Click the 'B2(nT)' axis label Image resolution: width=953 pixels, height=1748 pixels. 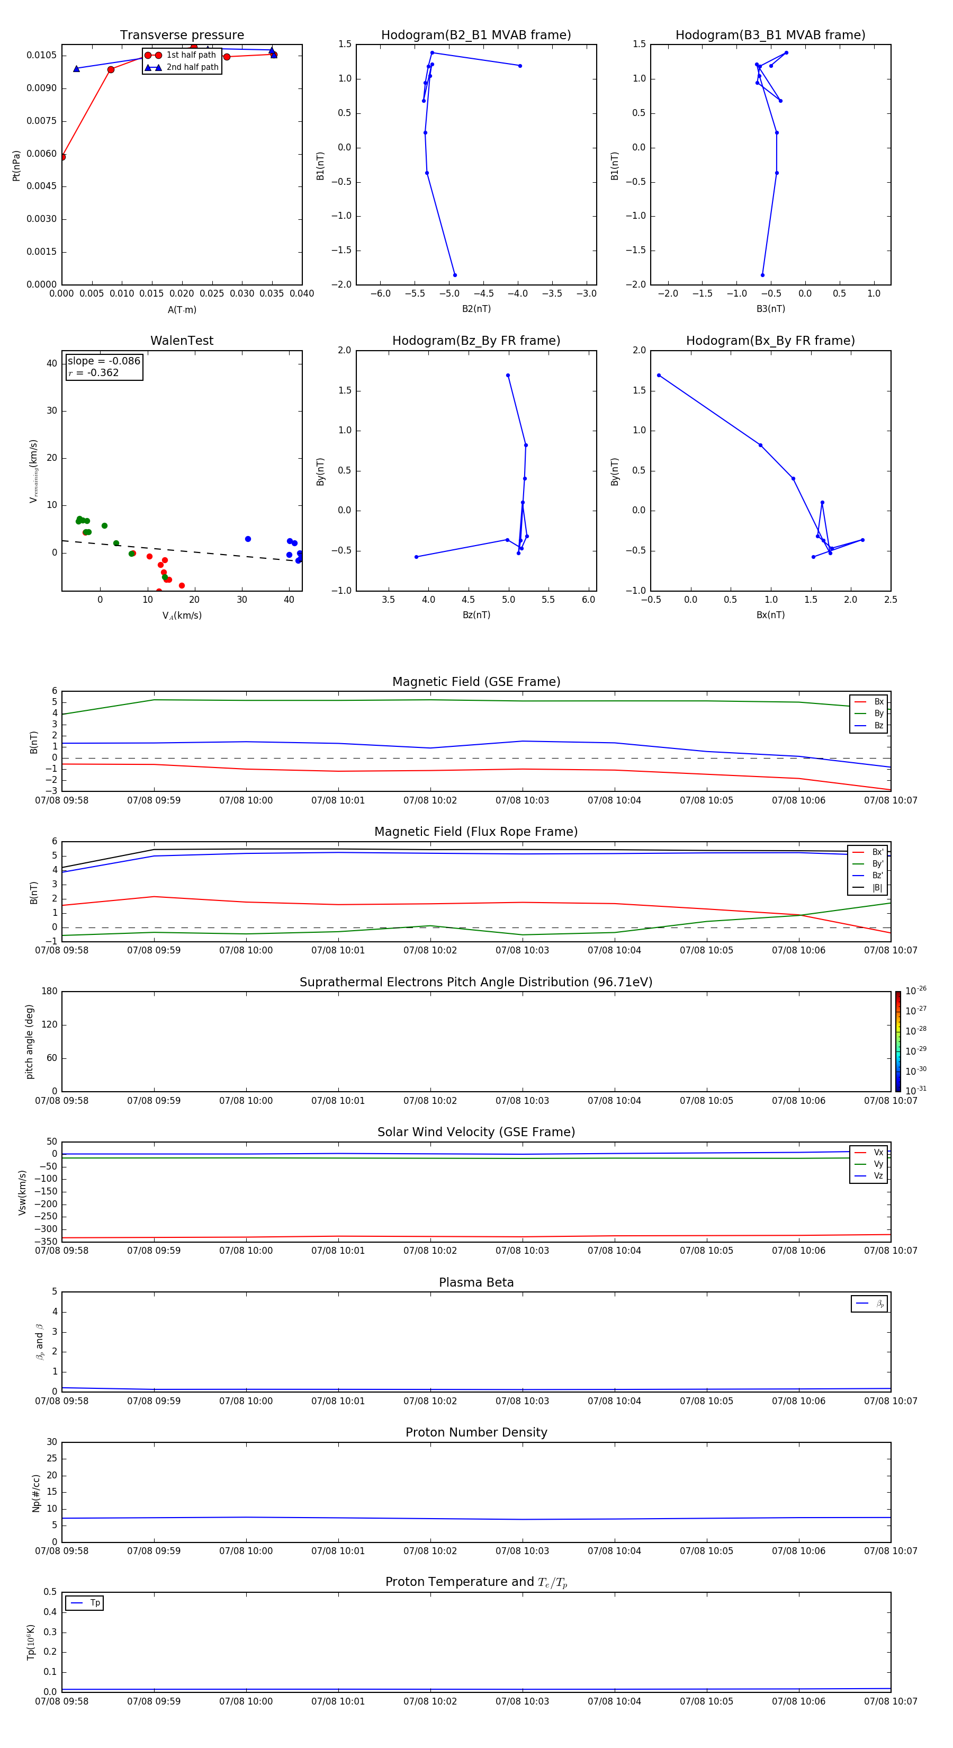click(x=476, y=309)
